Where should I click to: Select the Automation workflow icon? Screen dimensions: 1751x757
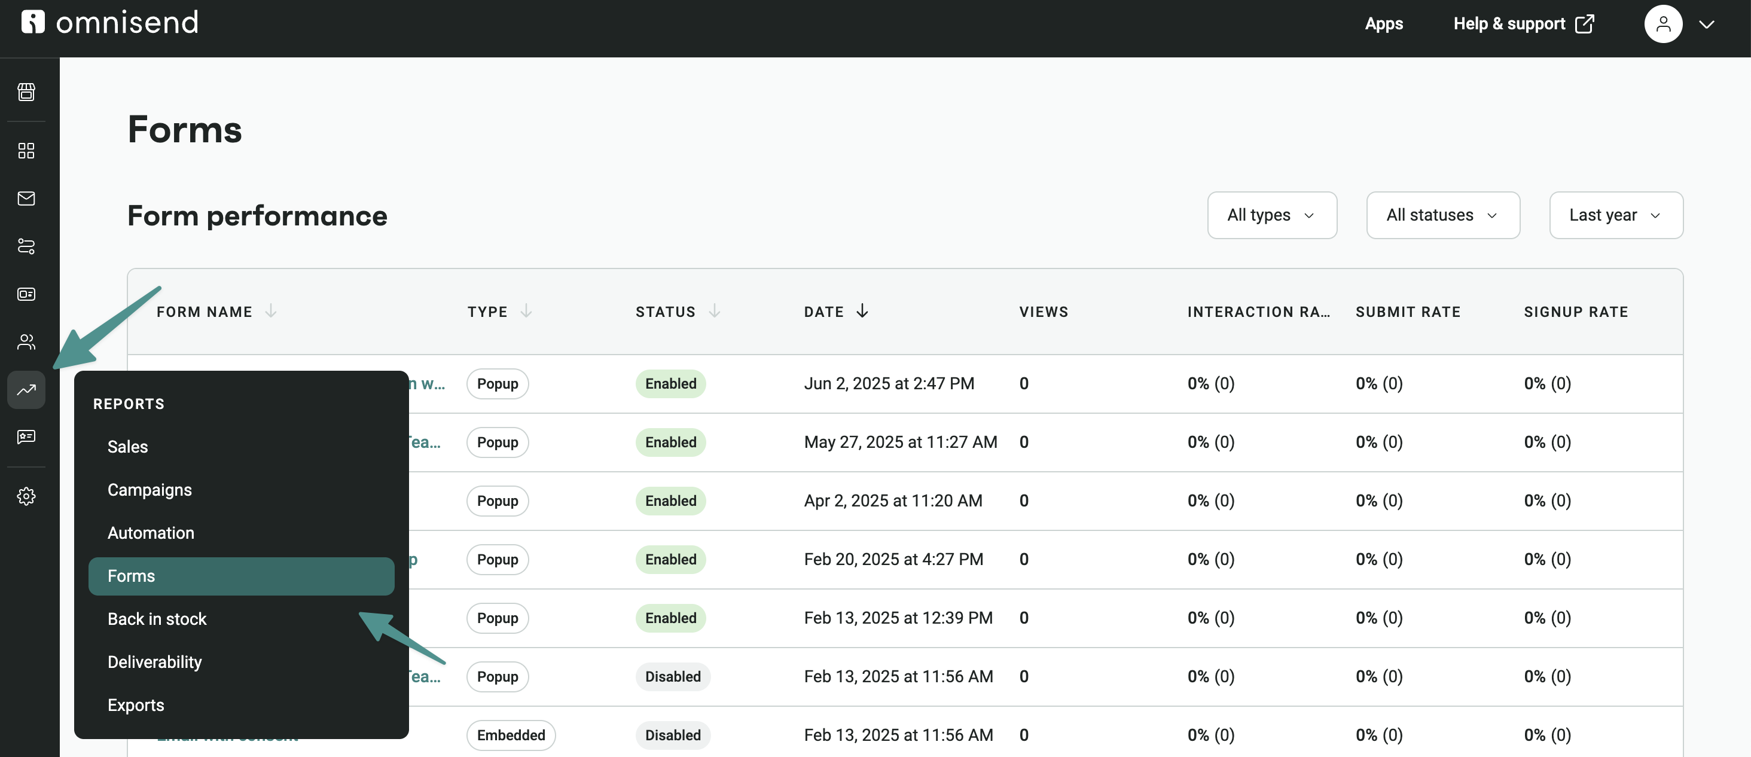coord(26,246)
